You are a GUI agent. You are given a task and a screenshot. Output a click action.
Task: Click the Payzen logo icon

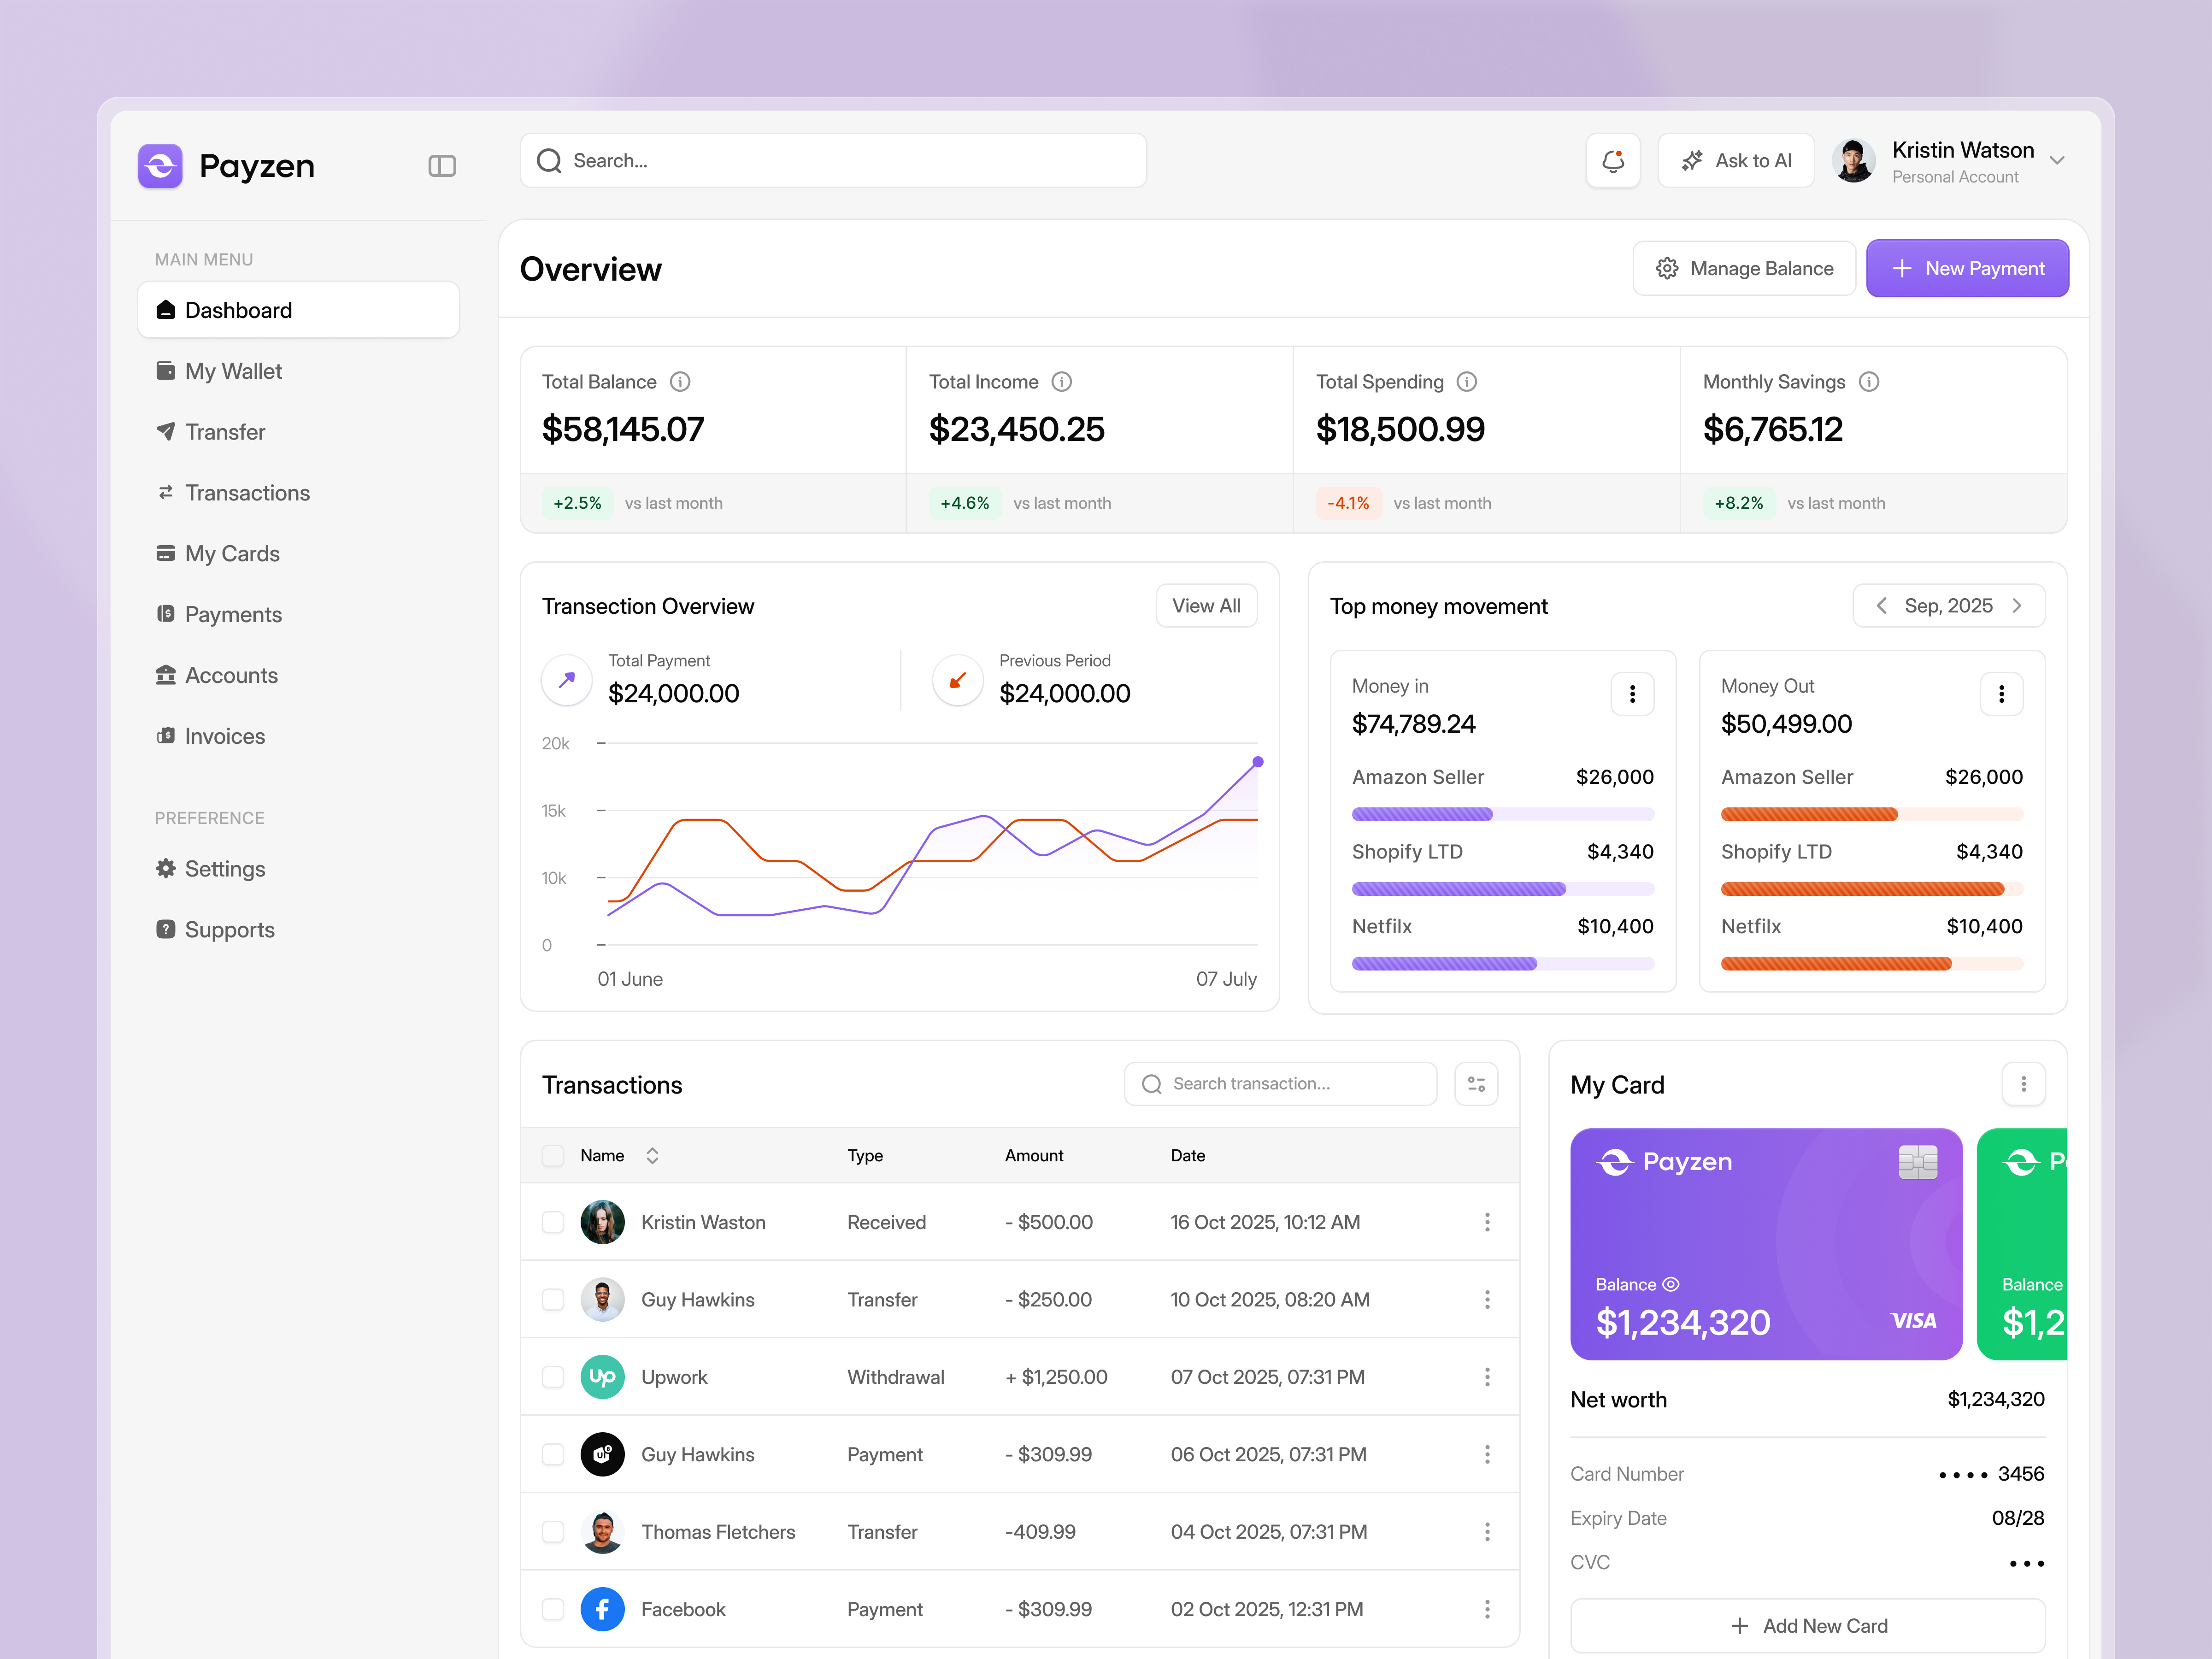click(161, 166)
